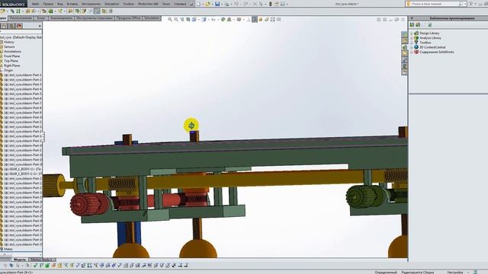Image resolution: width=488 pixels, height=274 pixels.
Task: Switch to the Motion Study 1 tab
Action: (43, 260)
